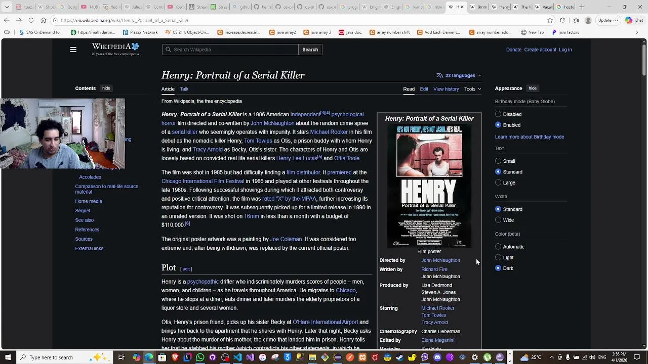Click the Create account link
648x364 pixels.
click(x=540, y=50)
